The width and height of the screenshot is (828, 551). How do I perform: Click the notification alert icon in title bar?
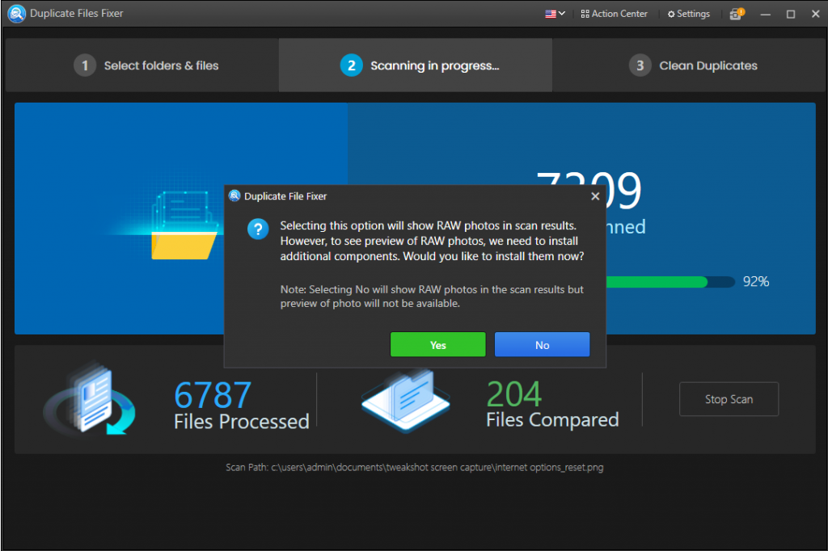737,14
